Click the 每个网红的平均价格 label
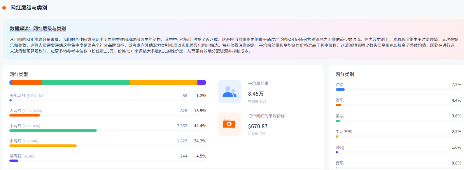Screen dimensions: 464x170 pyautogui.click(x=267, y=116)
